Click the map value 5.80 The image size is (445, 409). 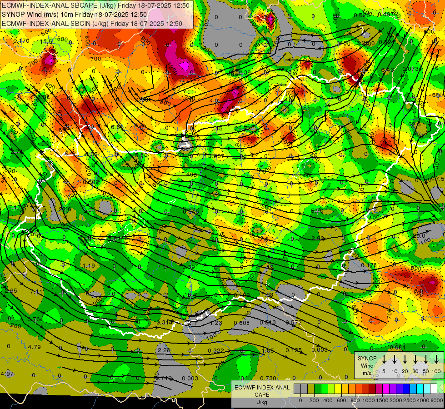(x=141, y=155)
